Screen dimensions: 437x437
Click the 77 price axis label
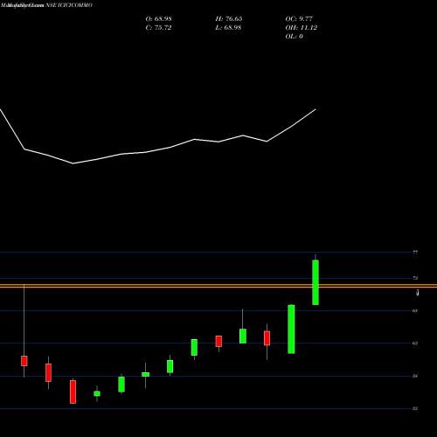[x=415, y=253]
